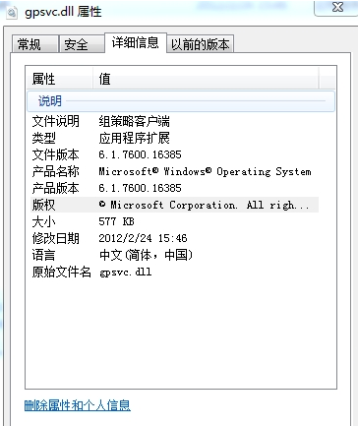
Task: Select the 版权 row
Action: [174, 205]
